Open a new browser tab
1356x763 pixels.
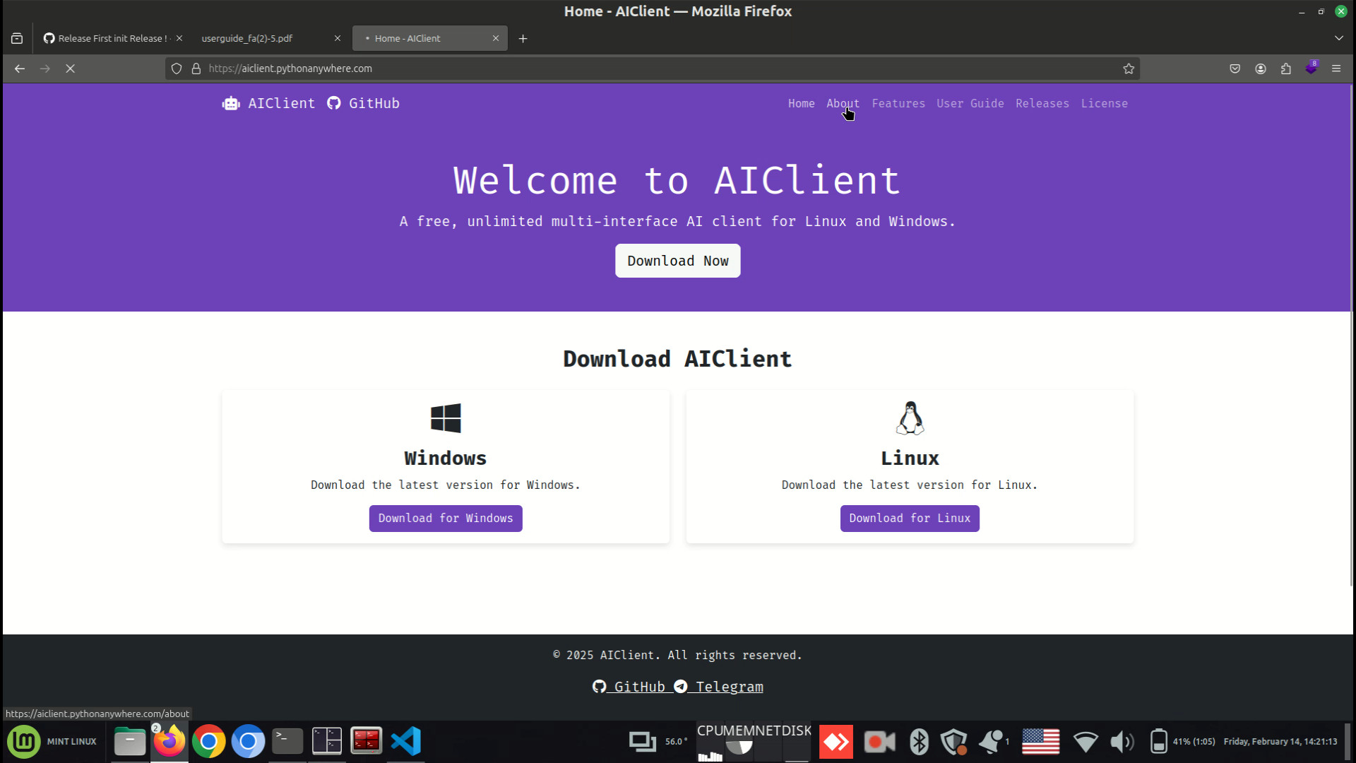[523, 39]
